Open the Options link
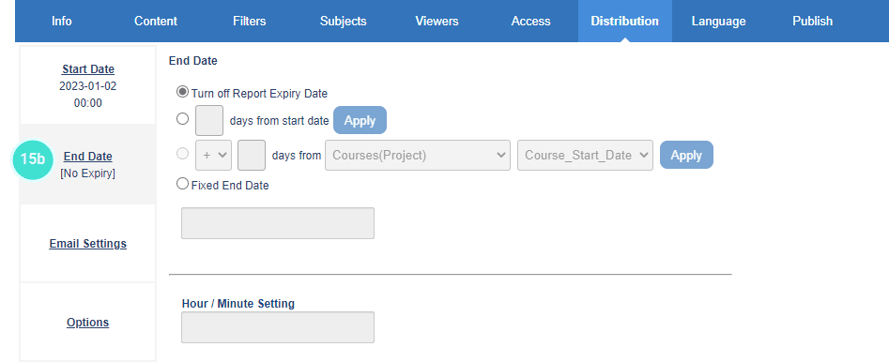This screenshot has width=889, height=362. (88, 323)
